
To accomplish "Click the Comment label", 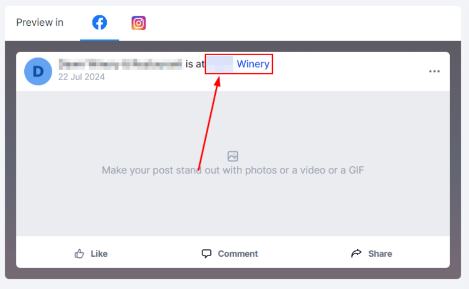I will click(238, 254).
